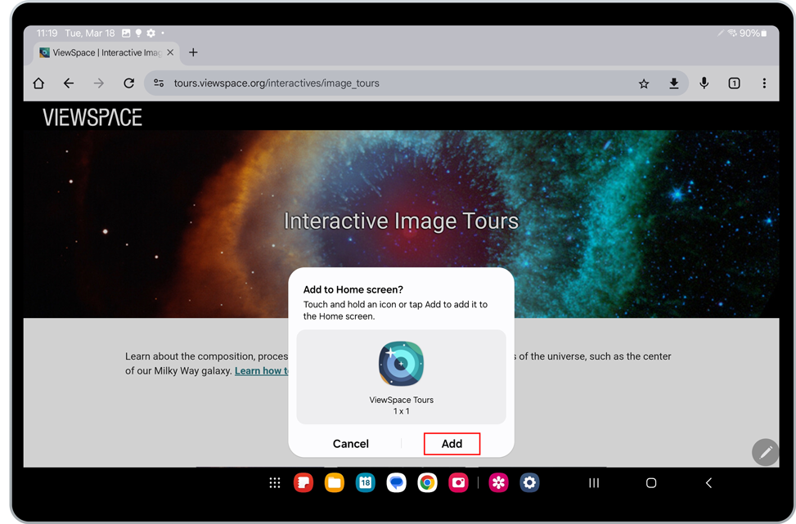Bookmark the page with the star icon
796x524 pixels.
[644, 83]
